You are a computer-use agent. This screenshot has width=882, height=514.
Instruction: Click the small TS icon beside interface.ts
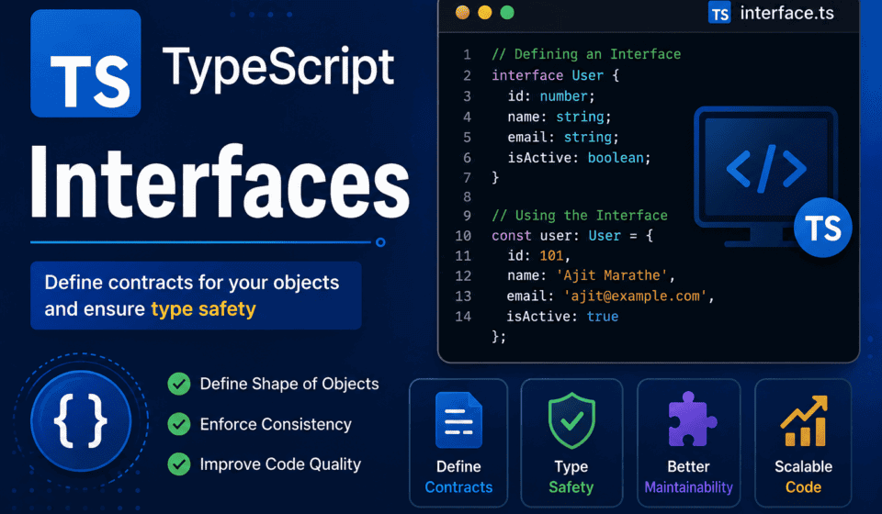coord(719,13)
